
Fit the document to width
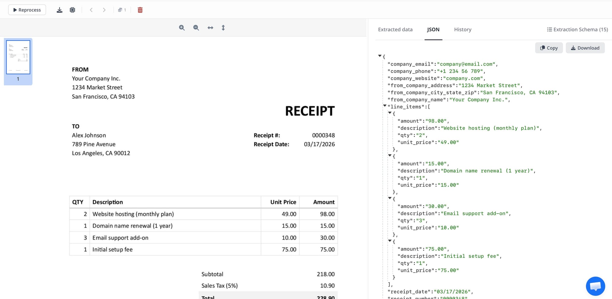210,28
